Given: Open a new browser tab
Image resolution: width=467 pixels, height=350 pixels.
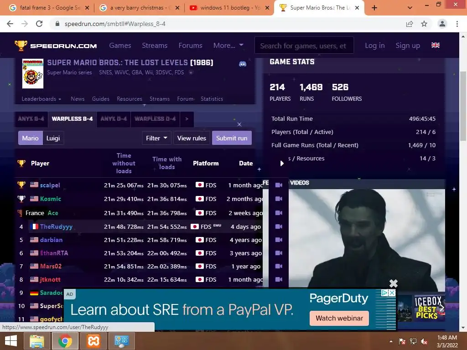Looking at the screenshot, I should [374, 8].
